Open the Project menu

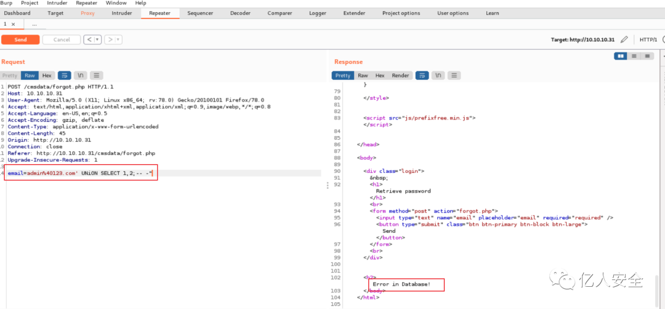click(x=30, y=3)
